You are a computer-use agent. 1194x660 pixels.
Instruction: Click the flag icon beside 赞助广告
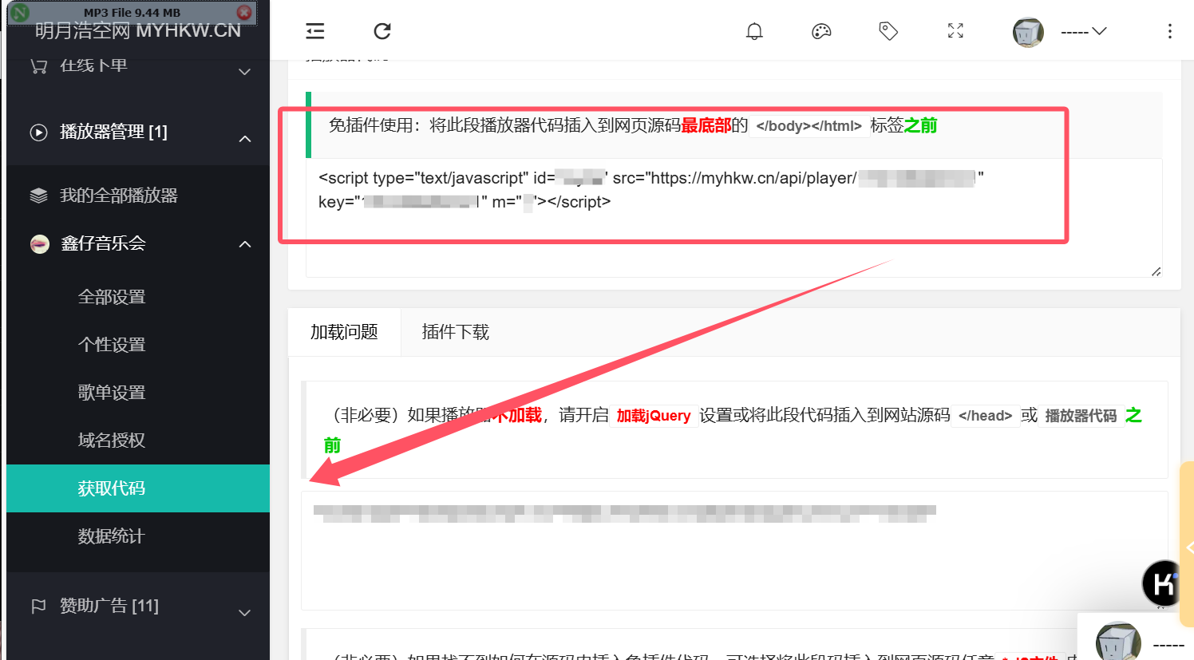(38, 607)
